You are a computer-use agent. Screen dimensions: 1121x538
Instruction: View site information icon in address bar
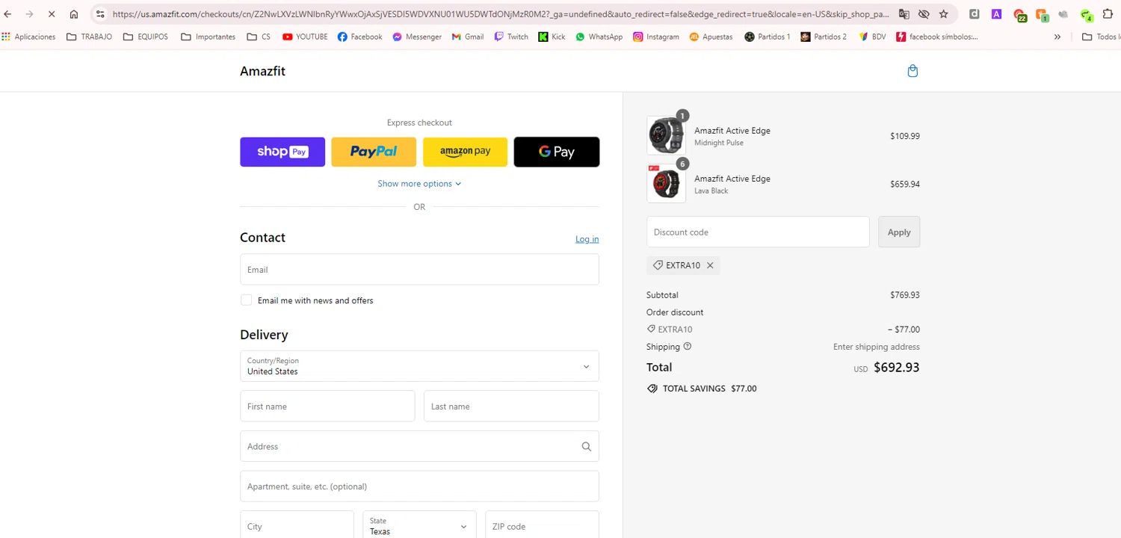click(101, 14)
